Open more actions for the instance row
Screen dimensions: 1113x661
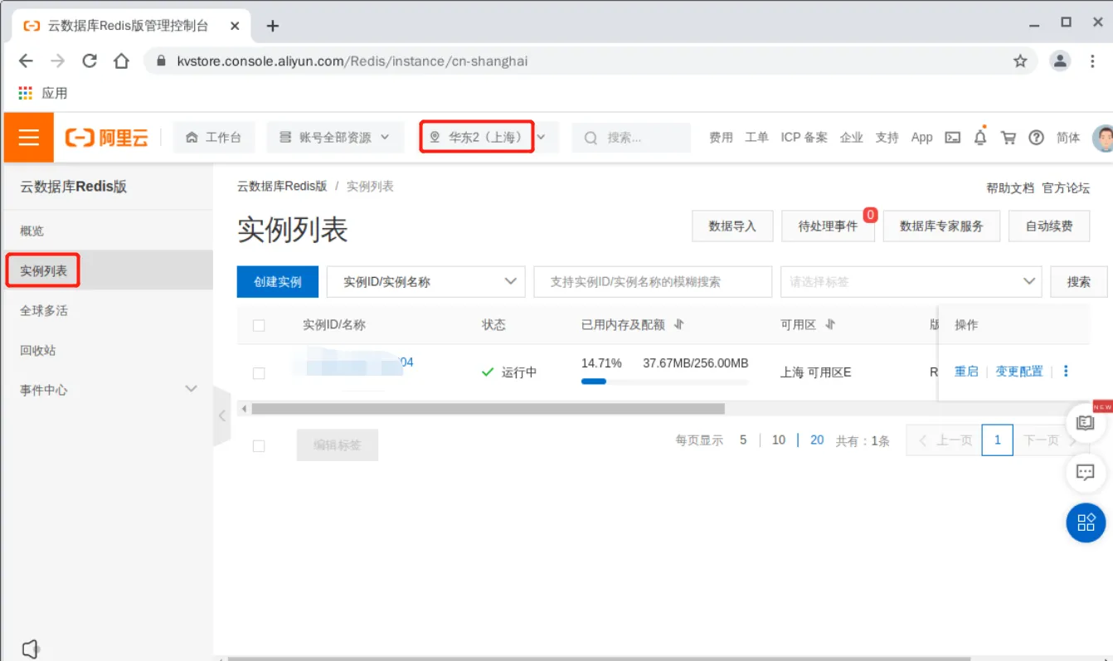pos(1066,372)
